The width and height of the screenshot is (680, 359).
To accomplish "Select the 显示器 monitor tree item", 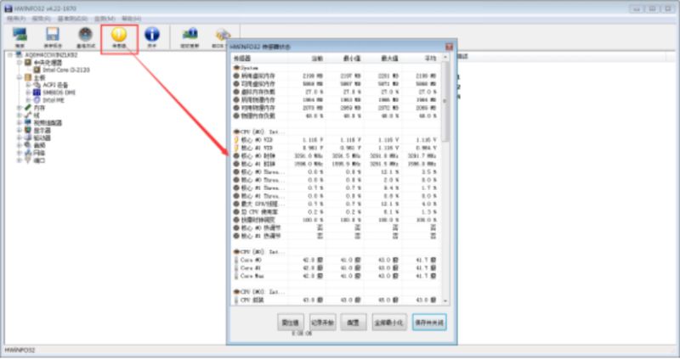I will pyautogui.click(x=42, y=131).
